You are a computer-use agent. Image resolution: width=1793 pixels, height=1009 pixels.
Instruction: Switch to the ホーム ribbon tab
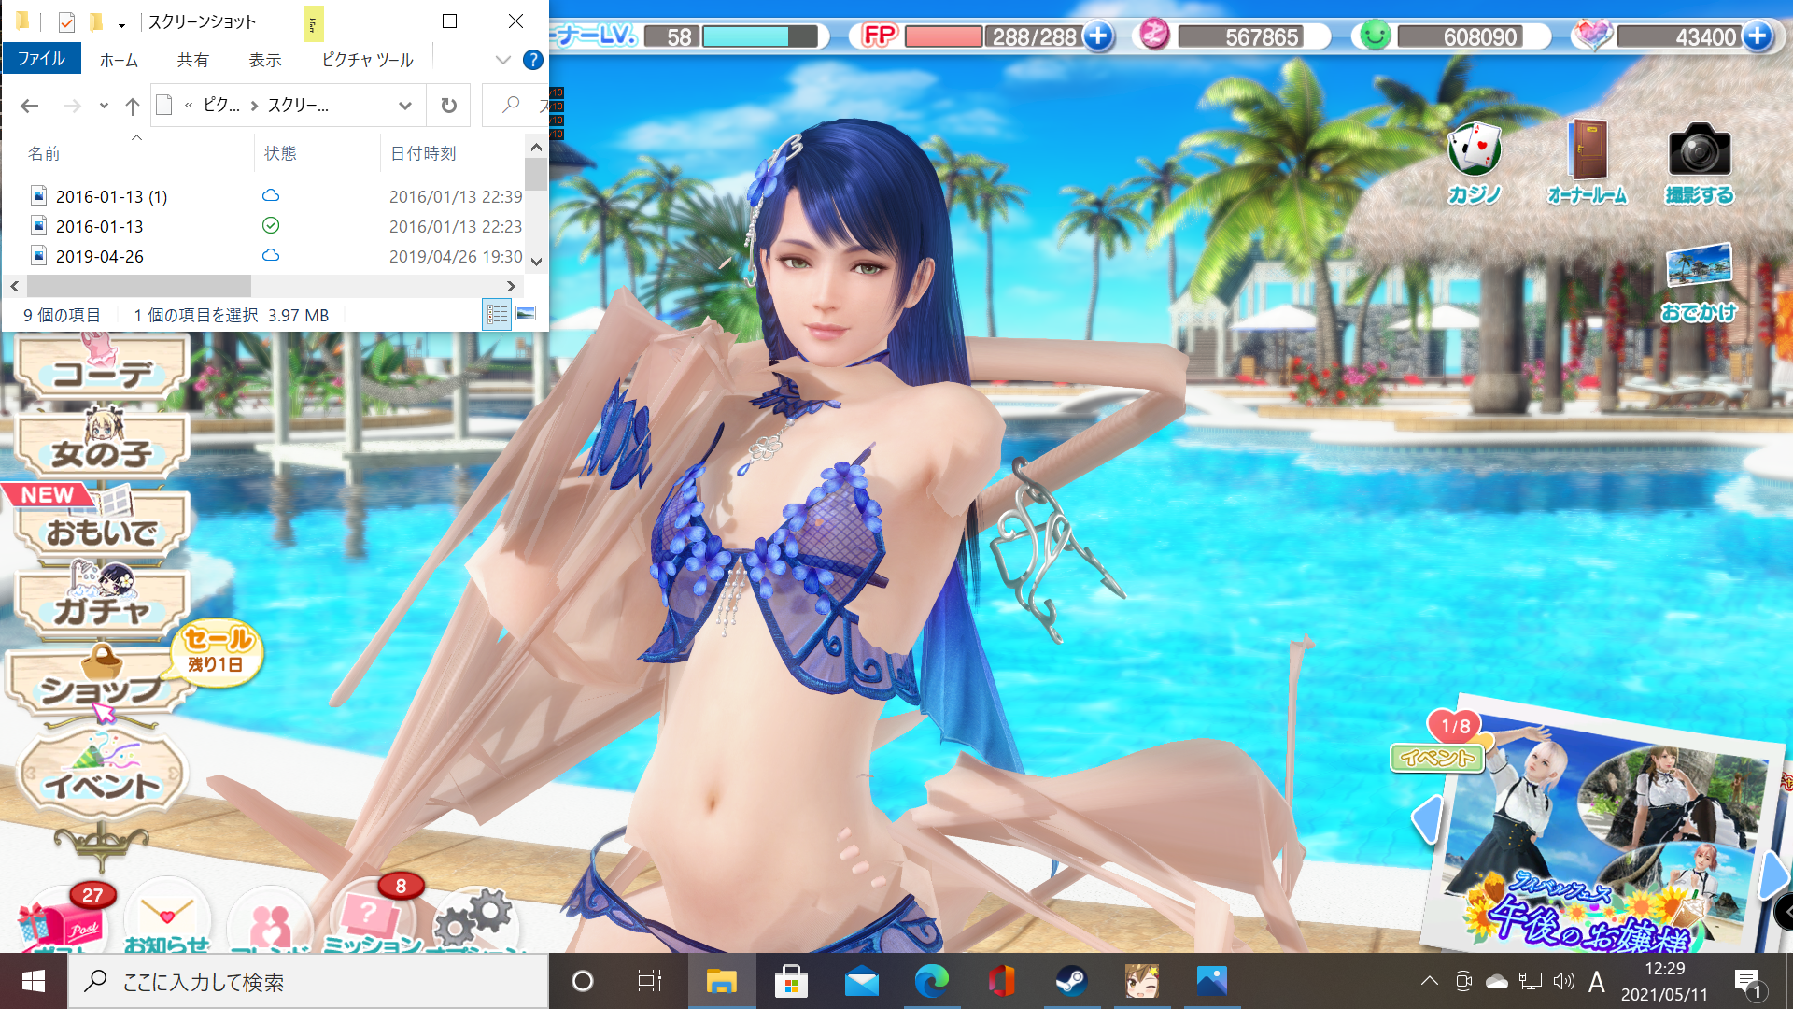click(x=119, y=60)
